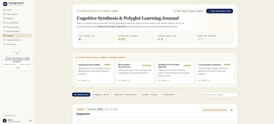Click Language Sentence Builder card title
The image size is (274, 124).
[89, 65]
